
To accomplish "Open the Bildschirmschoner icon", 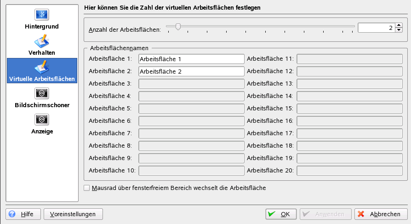I will tap(42, 93).
